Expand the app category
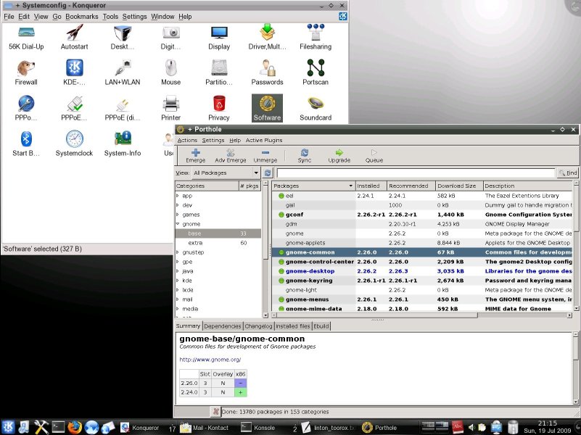The width and height of the screenshot is (581, 435). (178, 196)
